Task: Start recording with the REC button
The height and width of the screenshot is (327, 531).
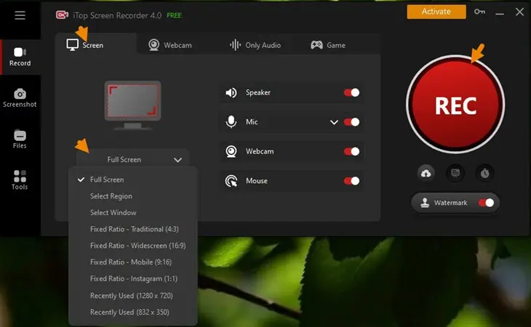Action: point(455,105)
